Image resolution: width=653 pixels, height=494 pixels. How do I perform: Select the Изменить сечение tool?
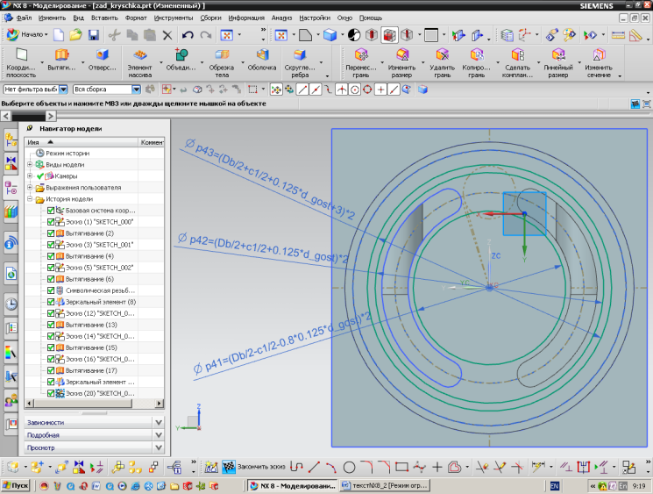(x=599, y=63)
